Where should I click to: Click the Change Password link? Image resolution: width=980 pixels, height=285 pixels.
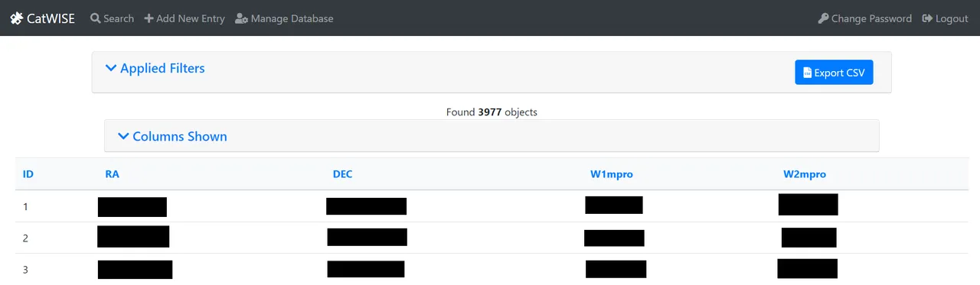point(865,18)
